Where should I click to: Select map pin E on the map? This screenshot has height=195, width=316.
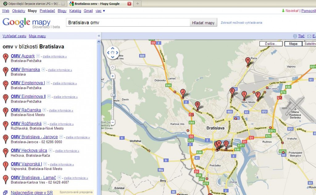pos(232,92)
